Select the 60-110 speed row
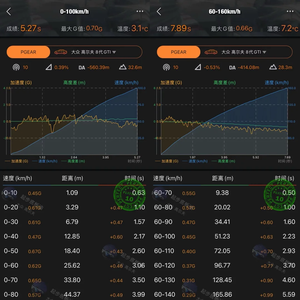This screenshot has width=300, height=300. (225, 251)
